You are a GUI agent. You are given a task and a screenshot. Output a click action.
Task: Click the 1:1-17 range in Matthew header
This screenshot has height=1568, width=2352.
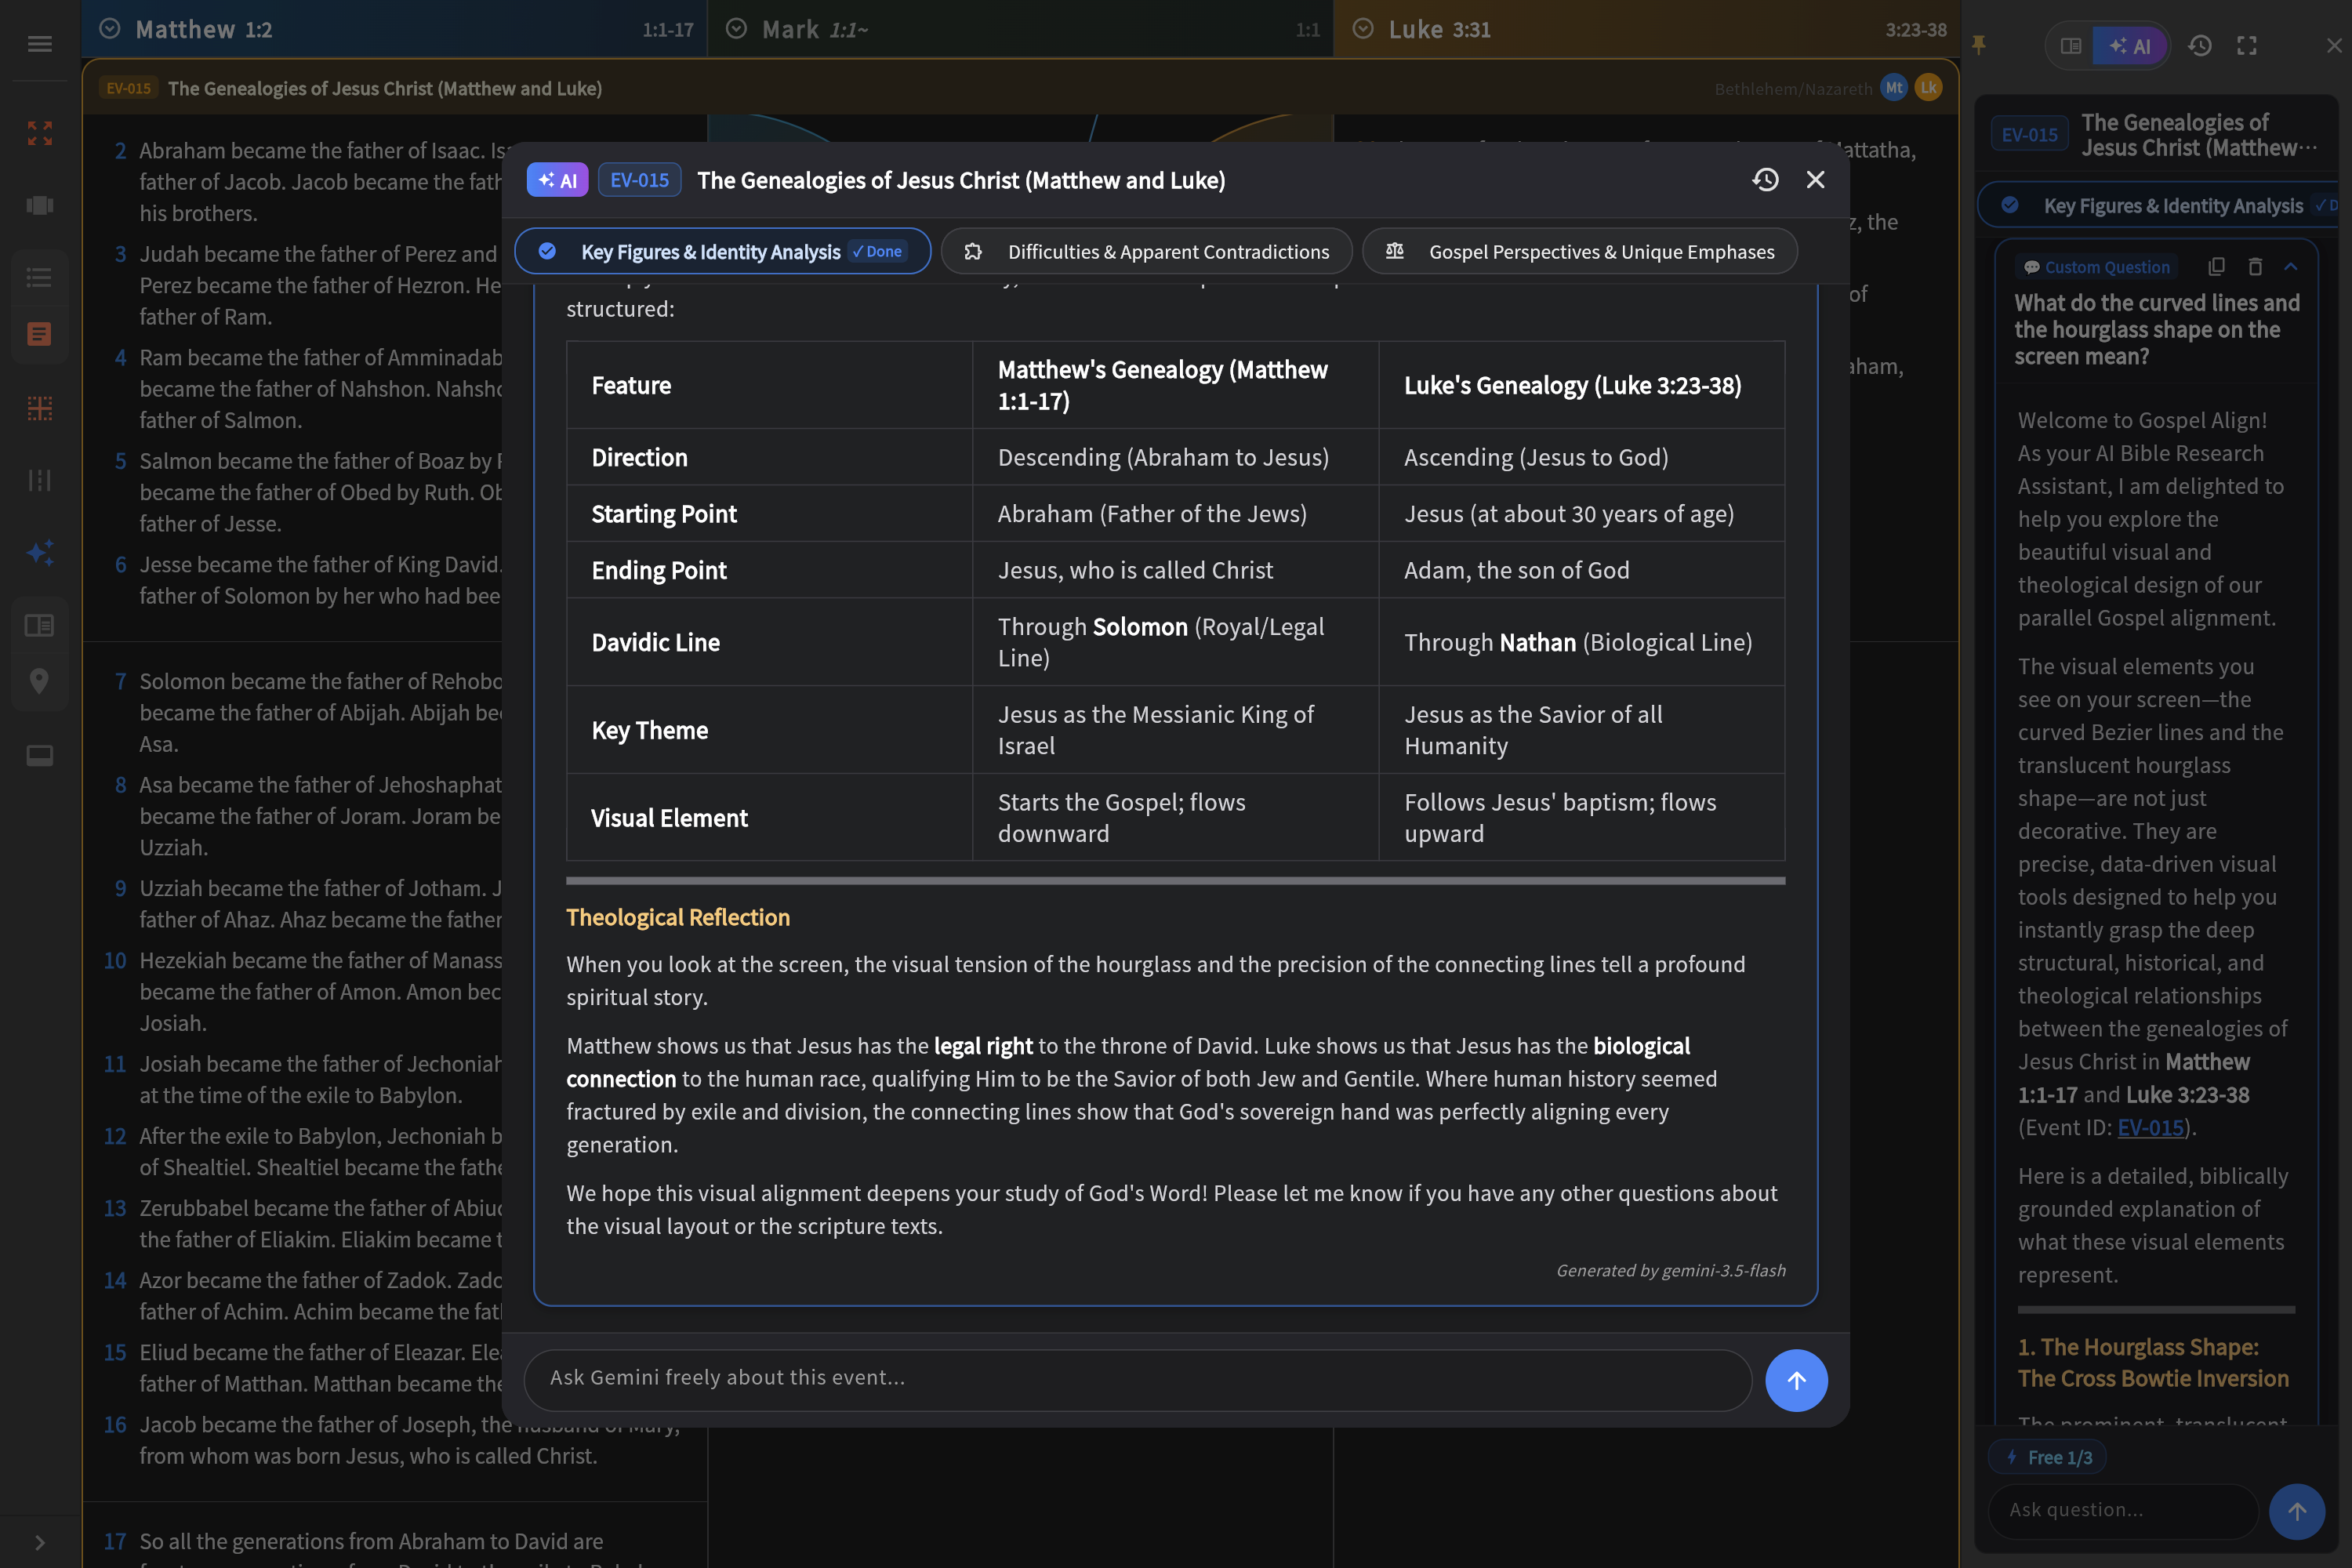tap(667, 30)
